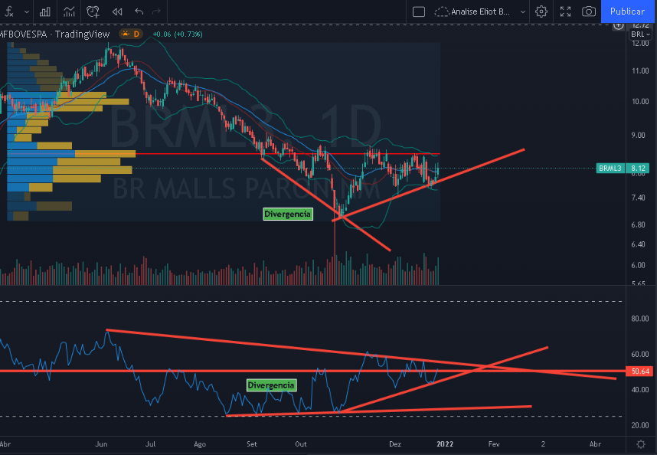Click the 2022 label on the time axis
The height and width of the screenshot is (455, 657).
[445, 444]
